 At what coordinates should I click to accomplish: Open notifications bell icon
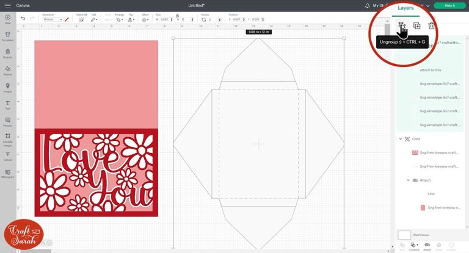tap(366, 5)
